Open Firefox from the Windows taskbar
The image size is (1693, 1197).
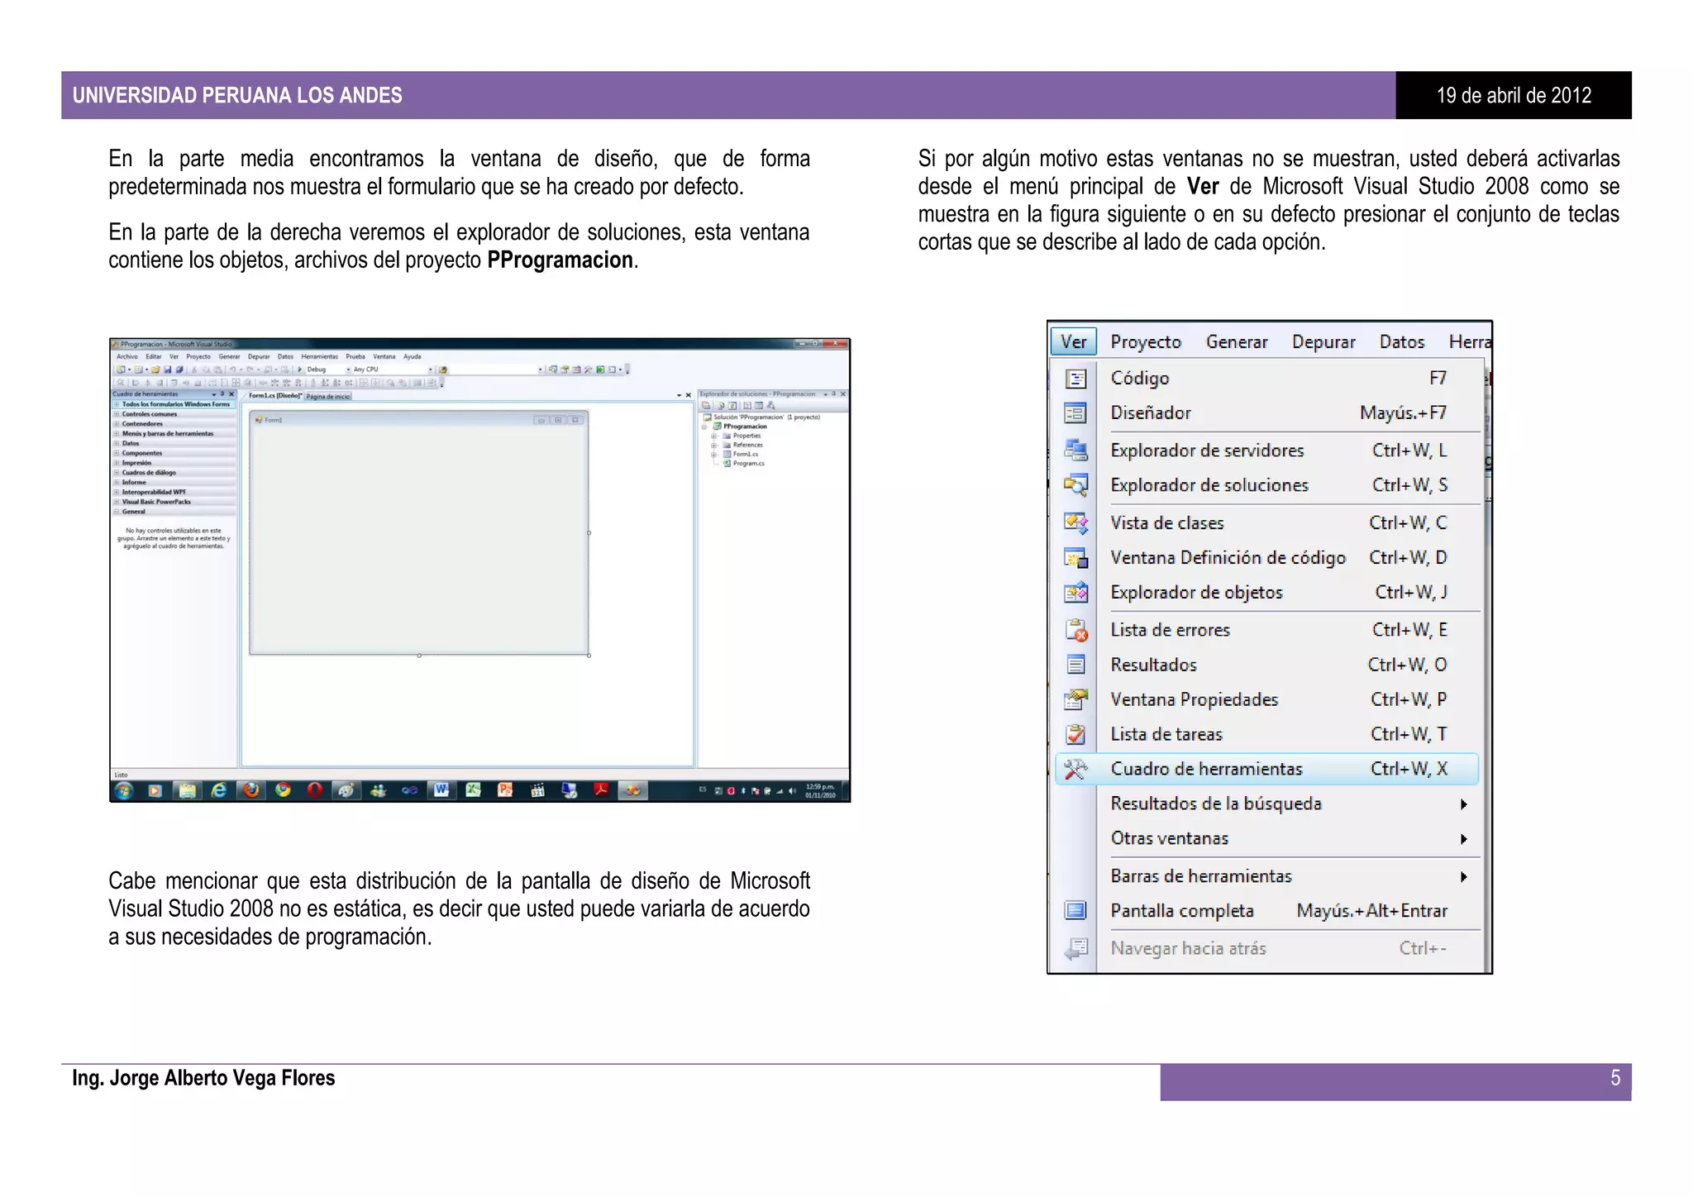point(251,790)
